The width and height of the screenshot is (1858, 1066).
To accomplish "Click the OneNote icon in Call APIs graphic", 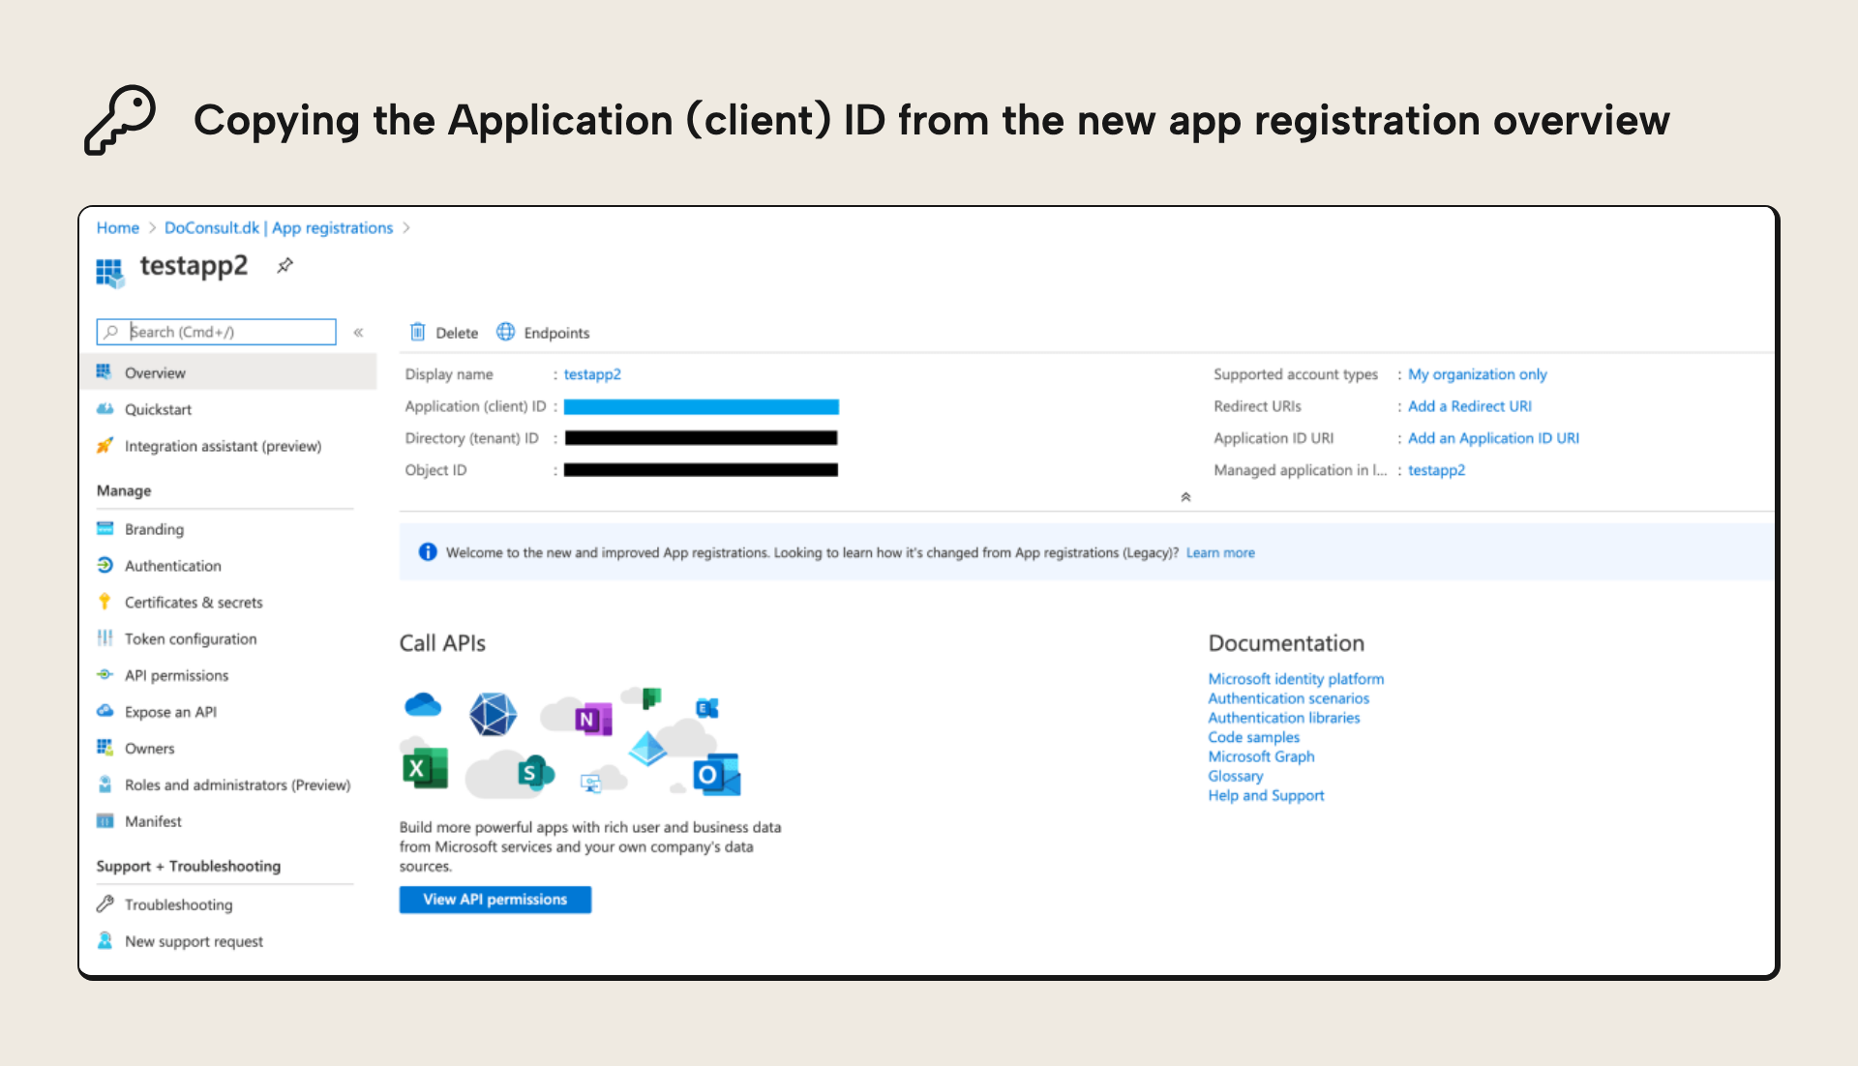I will click(592, 719).
